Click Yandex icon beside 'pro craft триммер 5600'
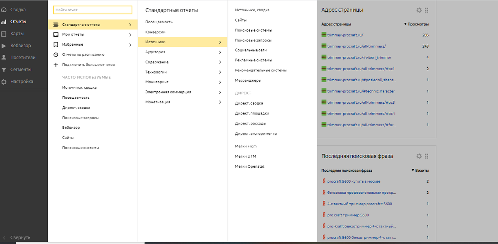The image size is (498, 244). pyautogui.click(x=324, y=215)
